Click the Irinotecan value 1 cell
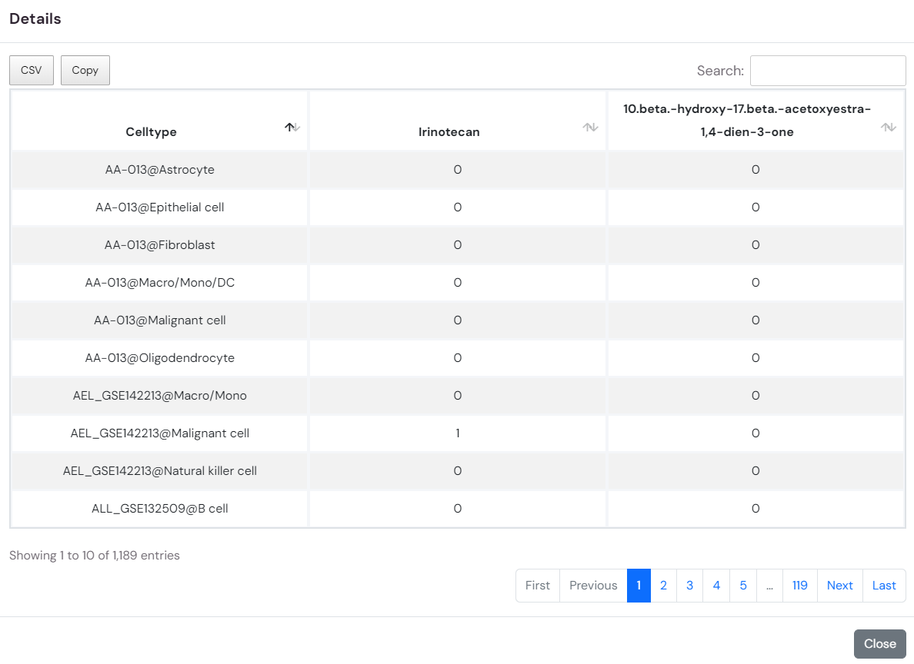914x664 pixels. 458,433
